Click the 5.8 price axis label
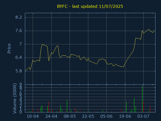Image resolution: width=161 pixels, height=121 pixels. (19, 71)
